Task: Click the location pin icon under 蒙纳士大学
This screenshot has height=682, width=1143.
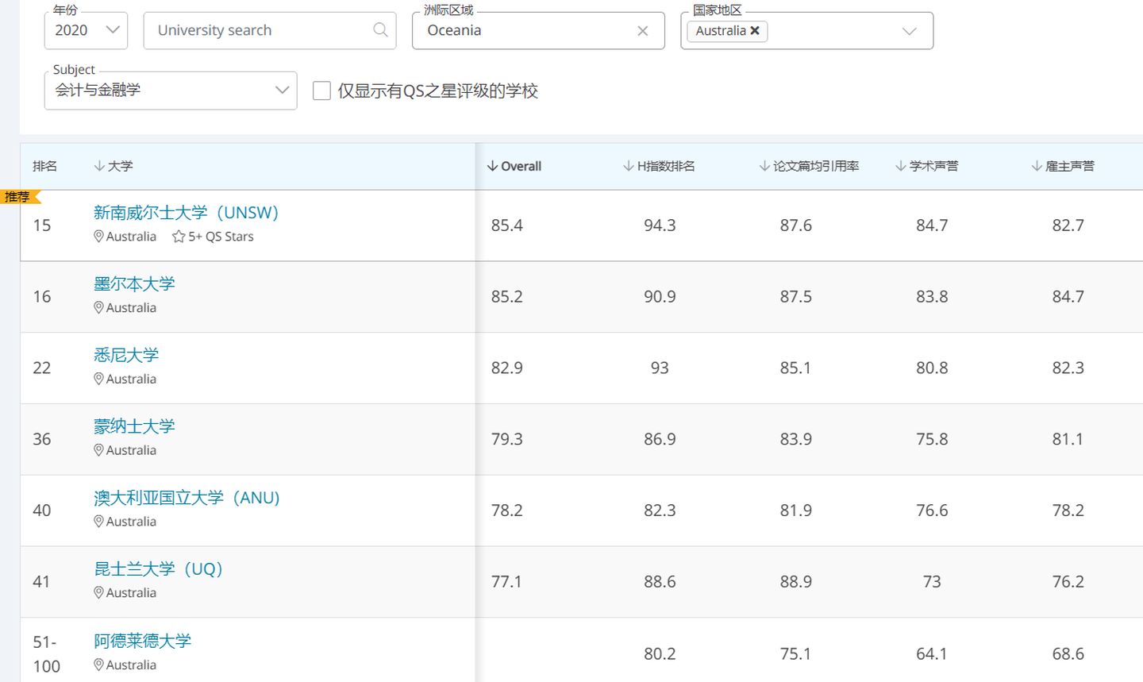Action: click(98, 450)
